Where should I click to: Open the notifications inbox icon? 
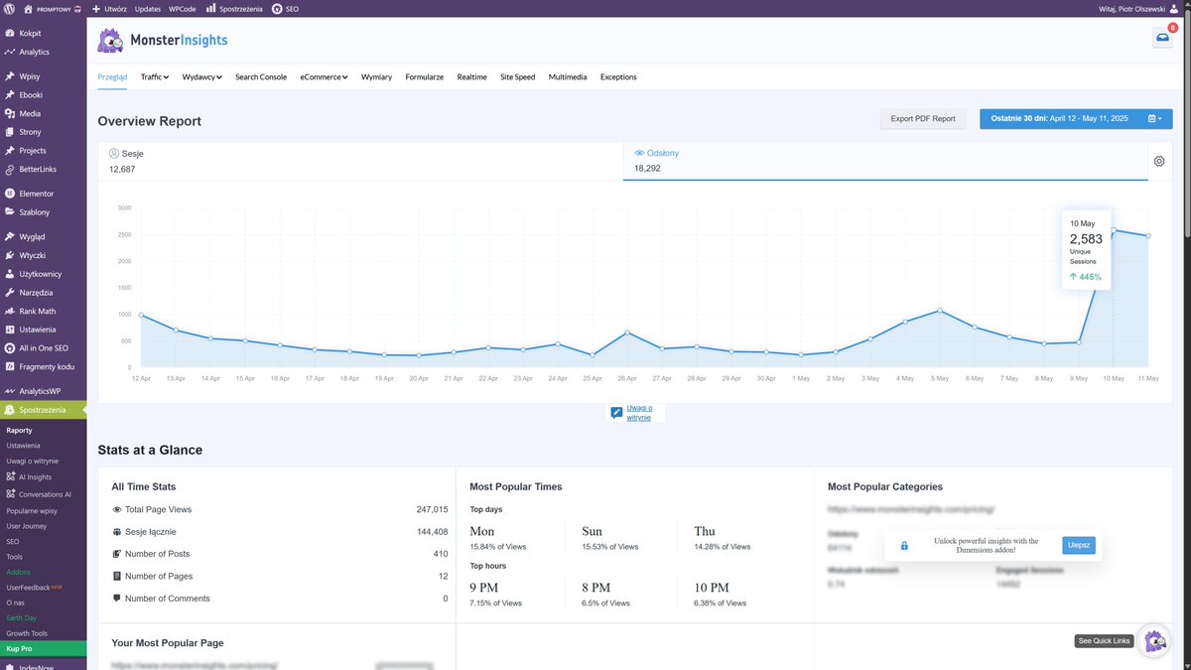1162,38
